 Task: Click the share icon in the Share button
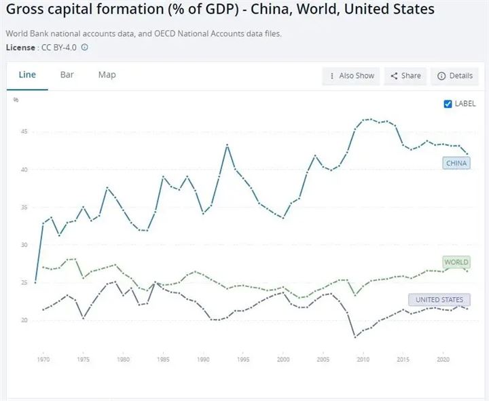pos(394,76)
